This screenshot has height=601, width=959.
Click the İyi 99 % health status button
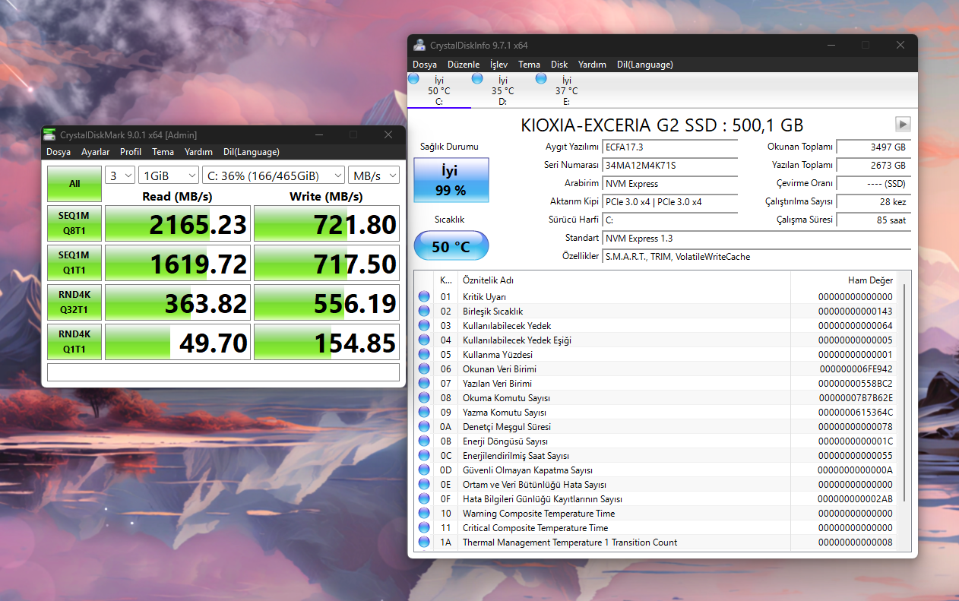pos(451,180)
